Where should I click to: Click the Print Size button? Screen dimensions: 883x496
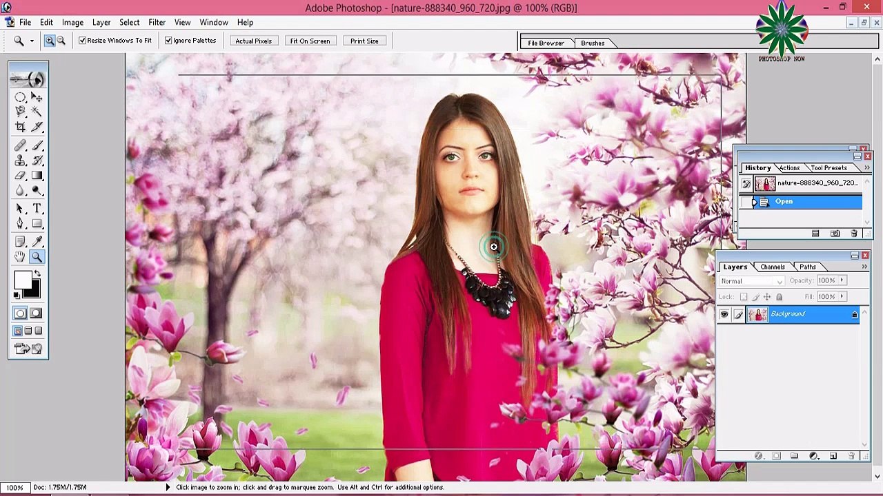click(x=364, y=41)
